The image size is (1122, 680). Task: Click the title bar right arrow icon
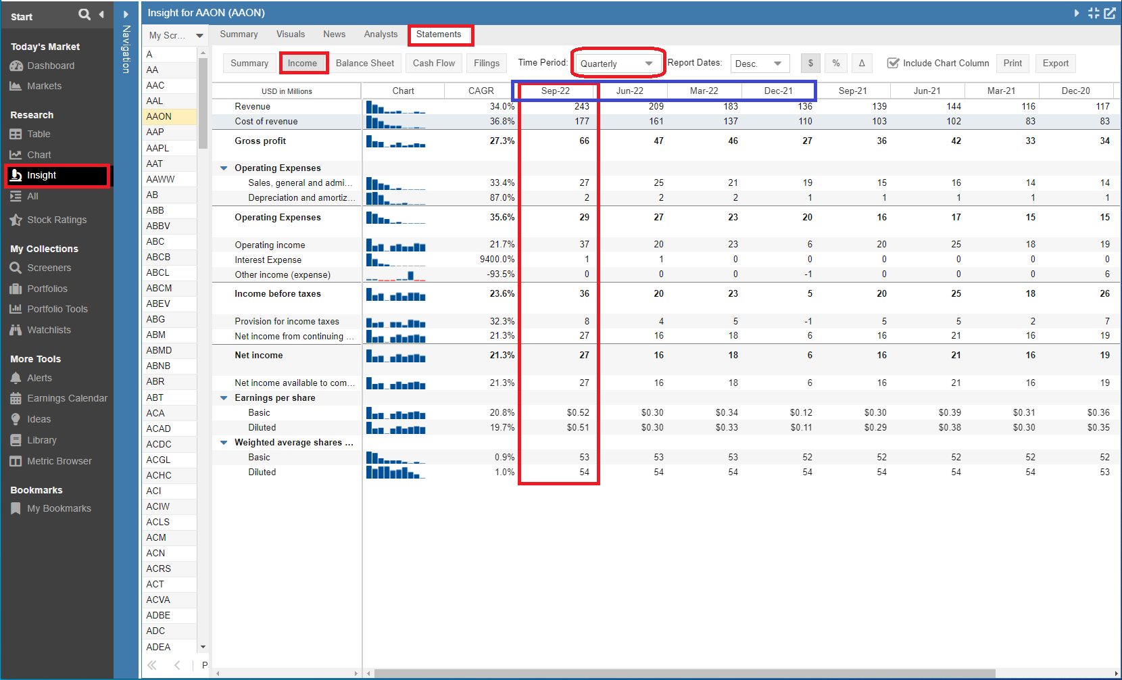(1077, 13)
